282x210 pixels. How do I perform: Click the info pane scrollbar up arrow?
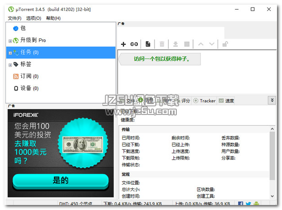[x=272, y=129]
